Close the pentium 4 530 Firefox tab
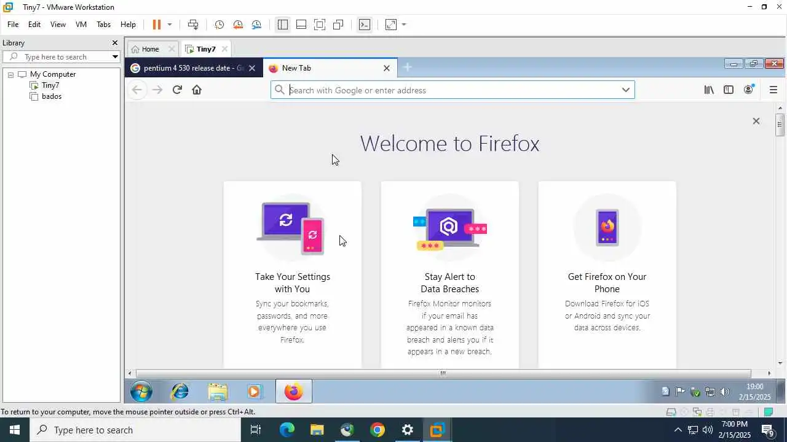The image size is (787, 442). pyautogui.click(x=251, y=68)
